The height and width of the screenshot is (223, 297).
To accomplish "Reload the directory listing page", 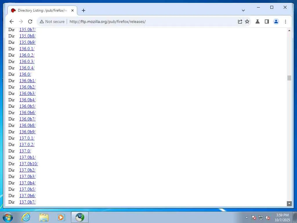I will tap(30, 21).
